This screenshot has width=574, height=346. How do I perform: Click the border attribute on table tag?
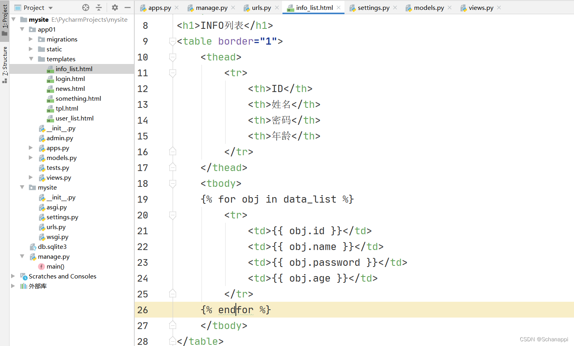[236, 41]
